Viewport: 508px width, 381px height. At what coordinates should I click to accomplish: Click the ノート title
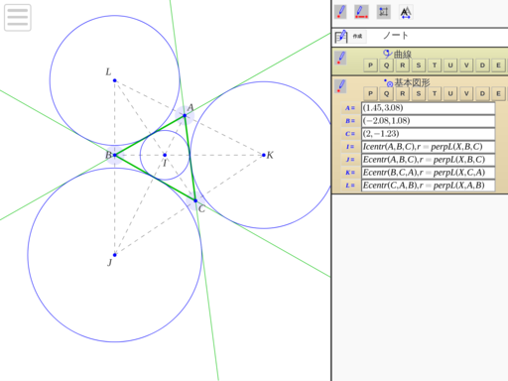(396, 36)
